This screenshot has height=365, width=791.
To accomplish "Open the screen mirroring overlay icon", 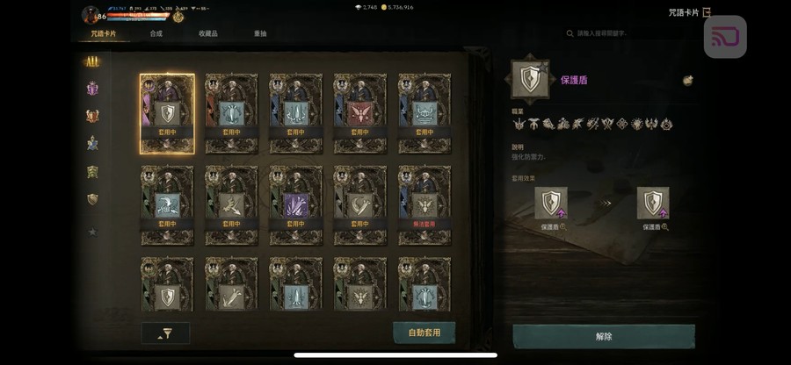I will (725, 37).
